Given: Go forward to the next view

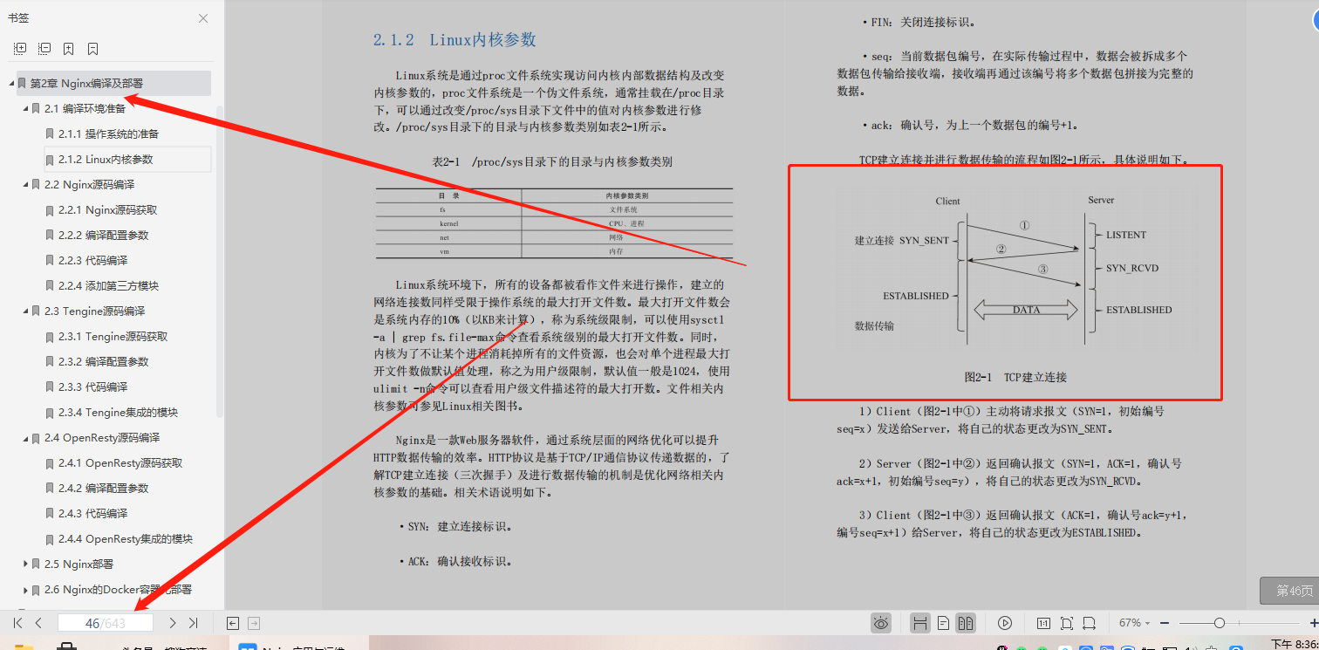Looking at the screenshot, I should pos(254,623).
